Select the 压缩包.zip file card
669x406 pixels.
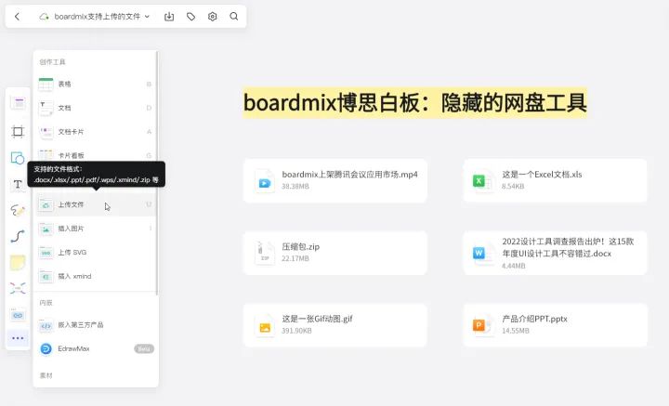tap(334, 253)
